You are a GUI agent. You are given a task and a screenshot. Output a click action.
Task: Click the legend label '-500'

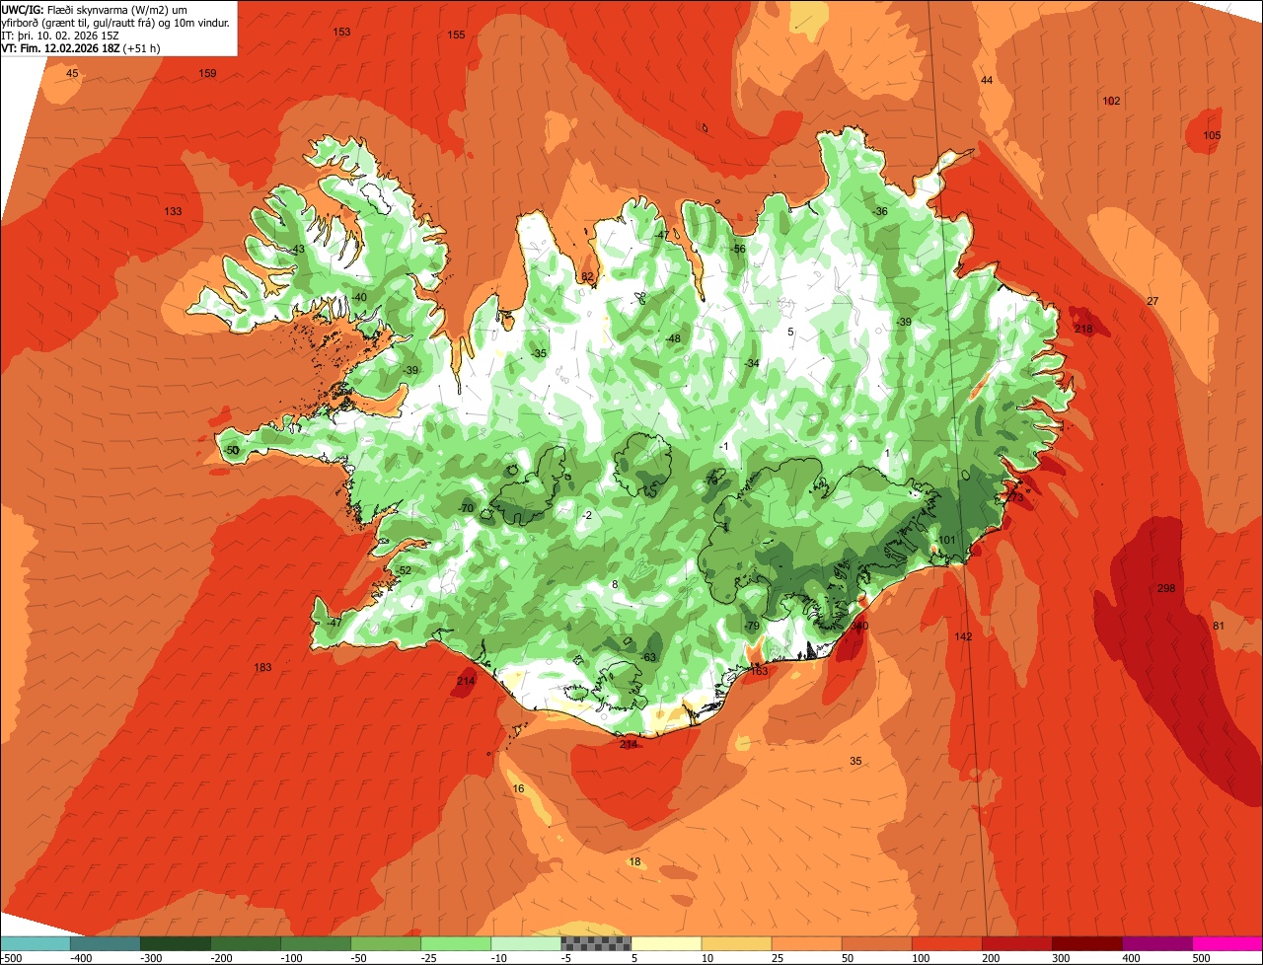tap(12, 958)
